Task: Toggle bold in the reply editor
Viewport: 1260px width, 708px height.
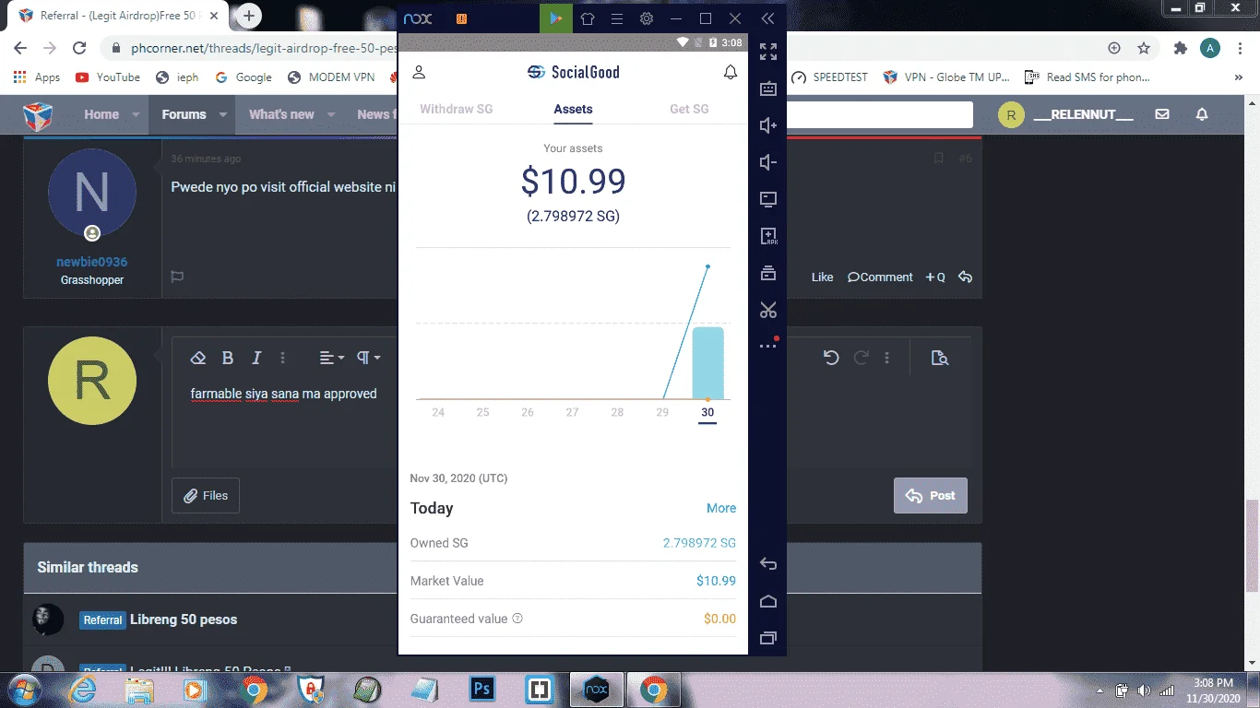Action: pyautogui.click(x=228, y=358)
